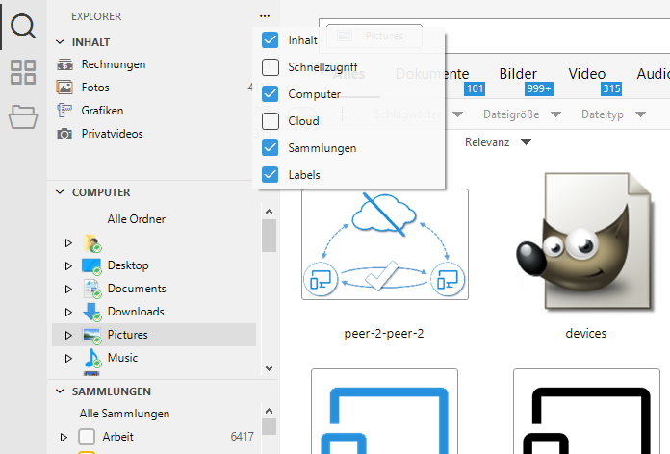Select Alle Sammlungen entry
This screenshot has width=670, height=454.
pos(124,414)
